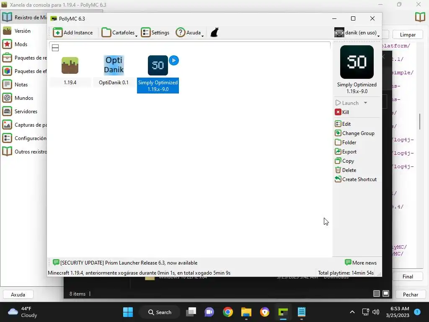The image size is (429, 322).
Task: Open Paquetes de recursos page in console window
Action: (24, 58)
